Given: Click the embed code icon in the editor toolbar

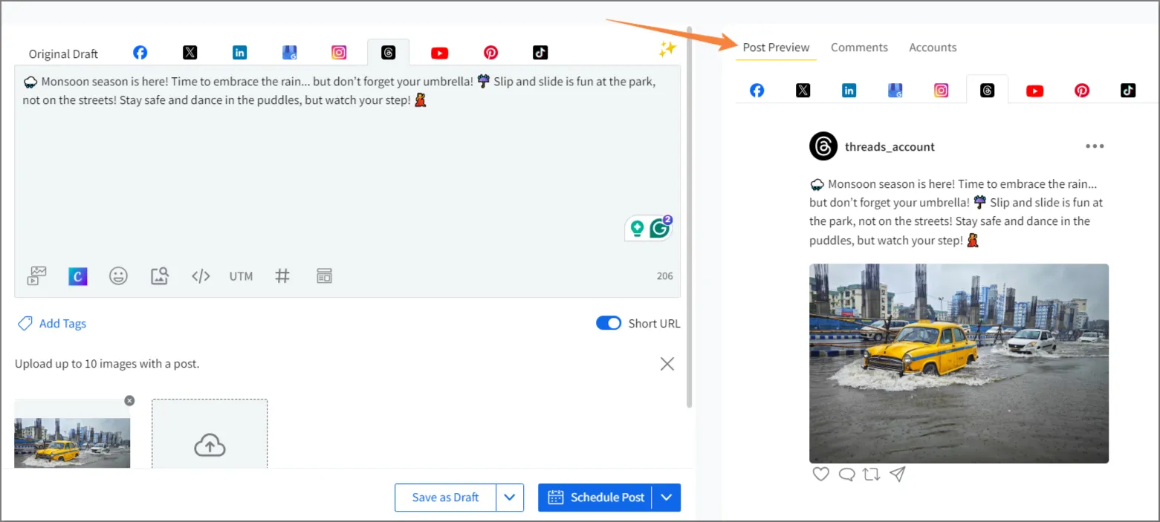Looking at the screenshot, I should [x=201, y=276].
